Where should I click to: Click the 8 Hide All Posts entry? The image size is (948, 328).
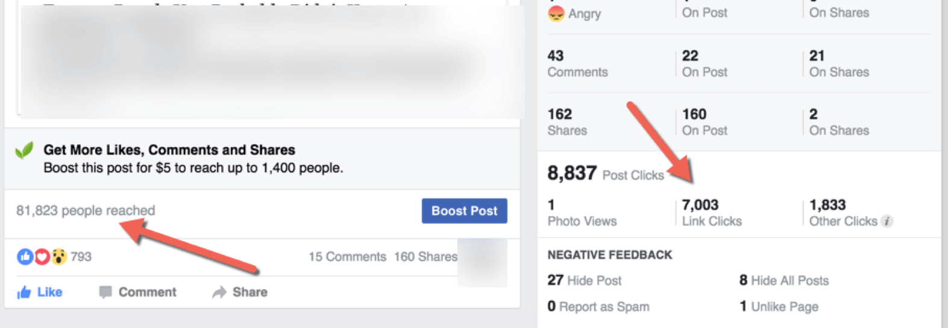[x=784, y=280]
